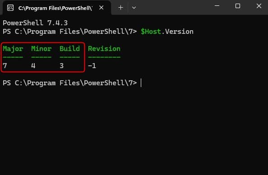Click the Build column header
268x175 pixels.
(70, 49)
